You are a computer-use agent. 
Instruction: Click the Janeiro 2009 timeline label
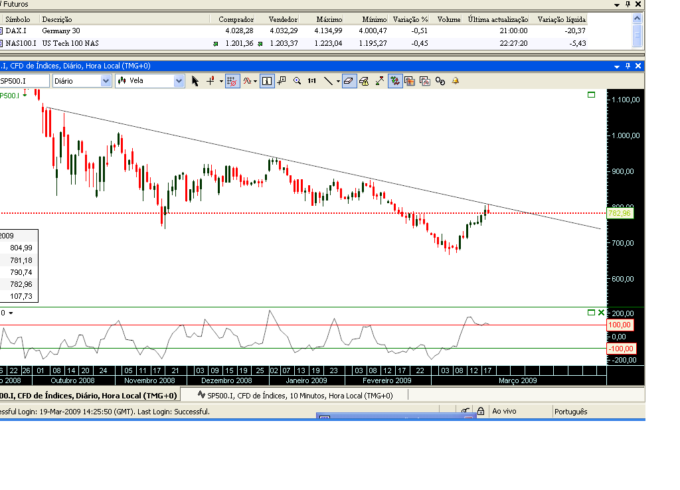pyautogui.click(x=306, y=380)
